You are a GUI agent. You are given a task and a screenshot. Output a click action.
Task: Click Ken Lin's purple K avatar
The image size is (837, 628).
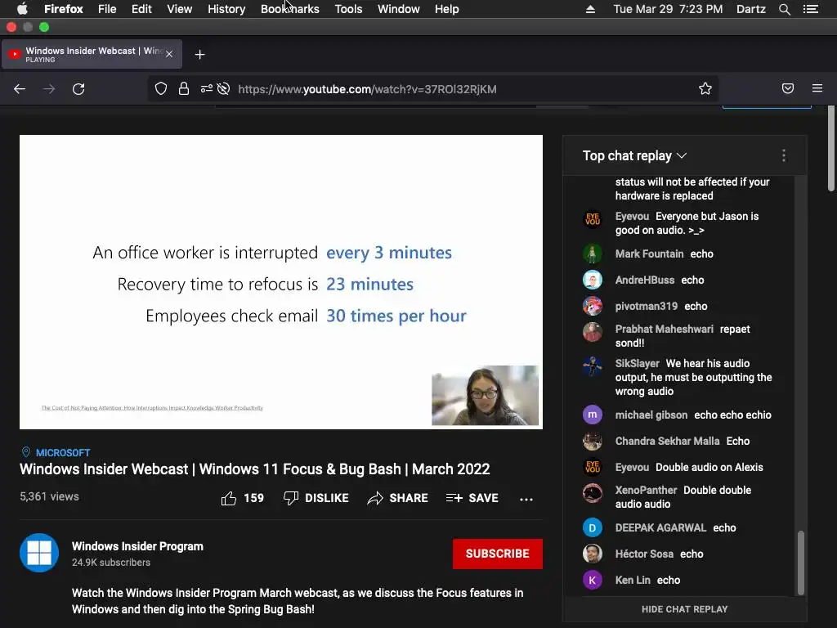point(593,580)
